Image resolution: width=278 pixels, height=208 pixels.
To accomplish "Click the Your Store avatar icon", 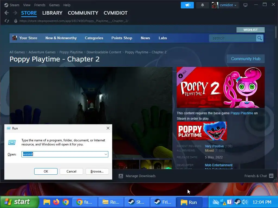I will (x=15, y=38).
